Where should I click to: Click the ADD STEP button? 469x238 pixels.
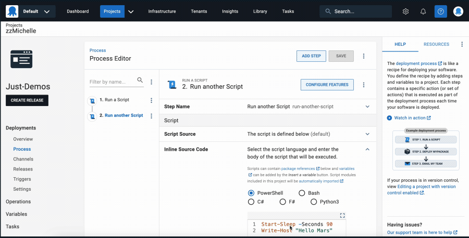pos(311,56)
